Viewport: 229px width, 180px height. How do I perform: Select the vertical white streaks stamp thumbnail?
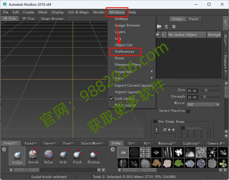[x=167, y=152]
